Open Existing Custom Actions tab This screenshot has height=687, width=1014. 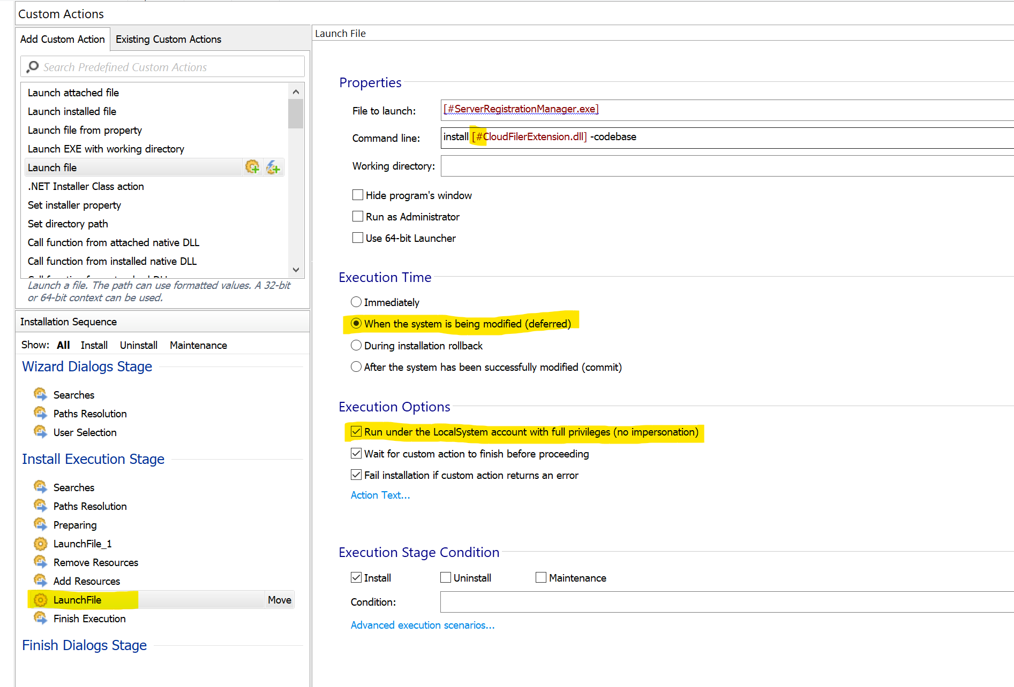pyautogui.click(x=168, y=39)
